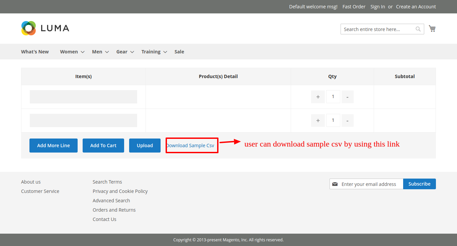Open the Customer Service footer link
The image size is (457, 246).
(x=40, y=191)
